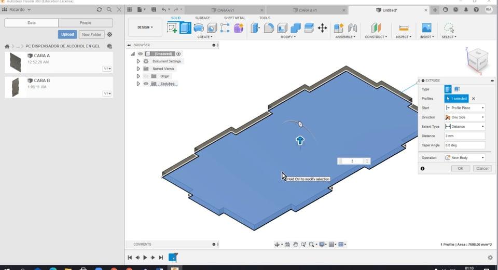Screen dimensions: 498x270
Task: Click the Upload button
Action: tap(67, 34)
